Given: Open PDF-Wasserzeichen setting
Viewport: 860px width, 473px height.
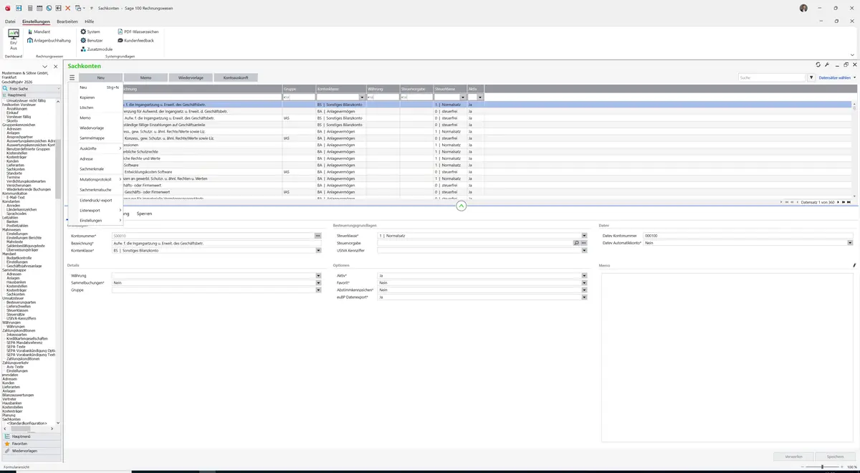Looking at the screenshot, I should (138, 32).
